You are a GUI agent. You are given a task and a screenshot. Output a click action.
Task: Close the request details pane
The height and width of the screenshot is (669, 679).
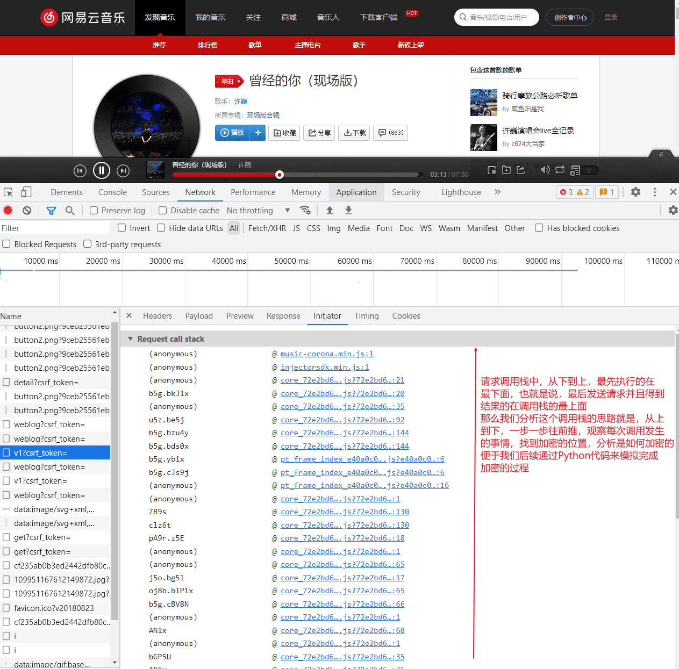pyautogui.click(x=129, y=315)
